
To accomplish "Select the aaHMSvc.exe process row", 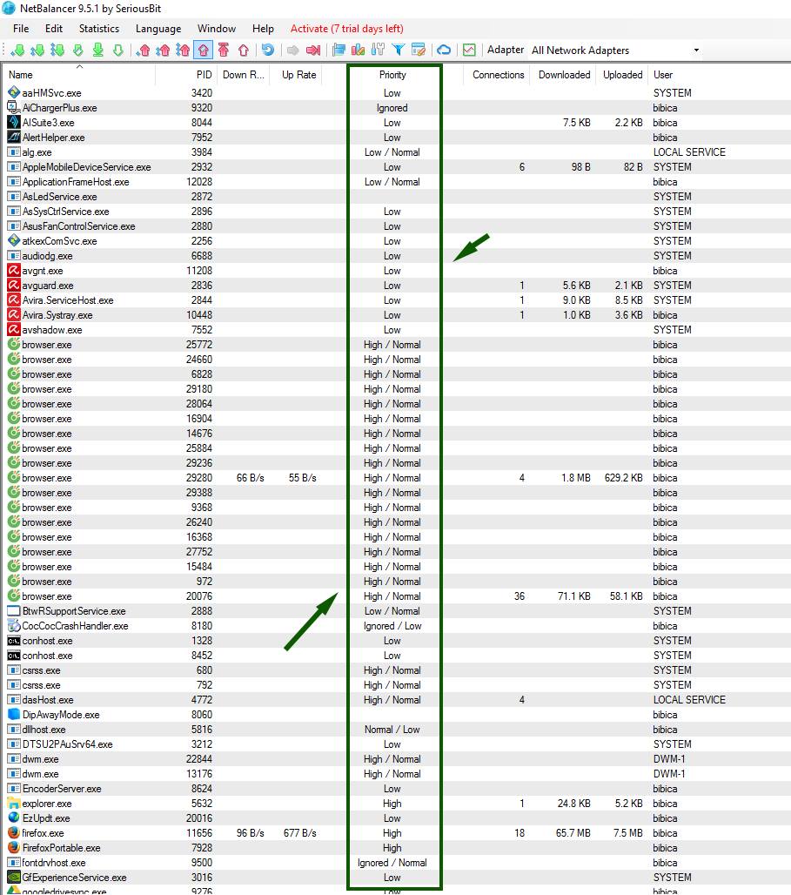I will click(395, 93).
